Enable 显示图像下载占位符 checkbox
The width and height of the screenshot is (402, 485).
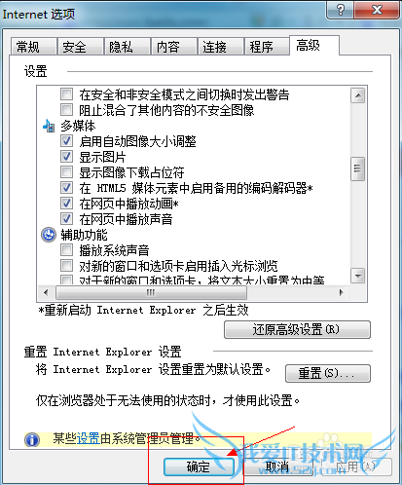pos(66,172)
